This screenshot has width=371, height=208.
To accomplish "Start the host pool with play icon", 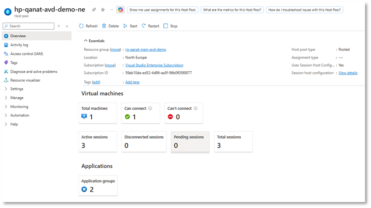I will (125, 26).
